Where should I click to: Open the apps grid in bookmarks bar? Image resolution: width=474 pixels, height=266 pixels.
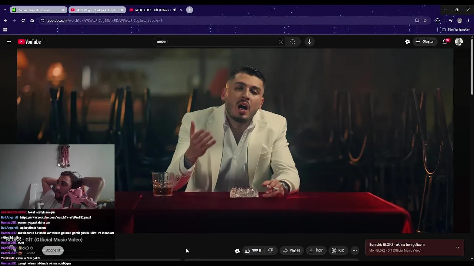[x=5, y=30]
